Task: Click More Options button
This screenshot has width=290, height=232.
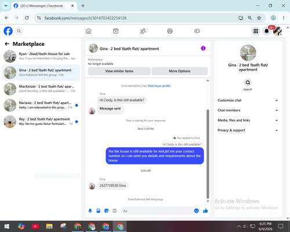Action: tap(180, 71)
